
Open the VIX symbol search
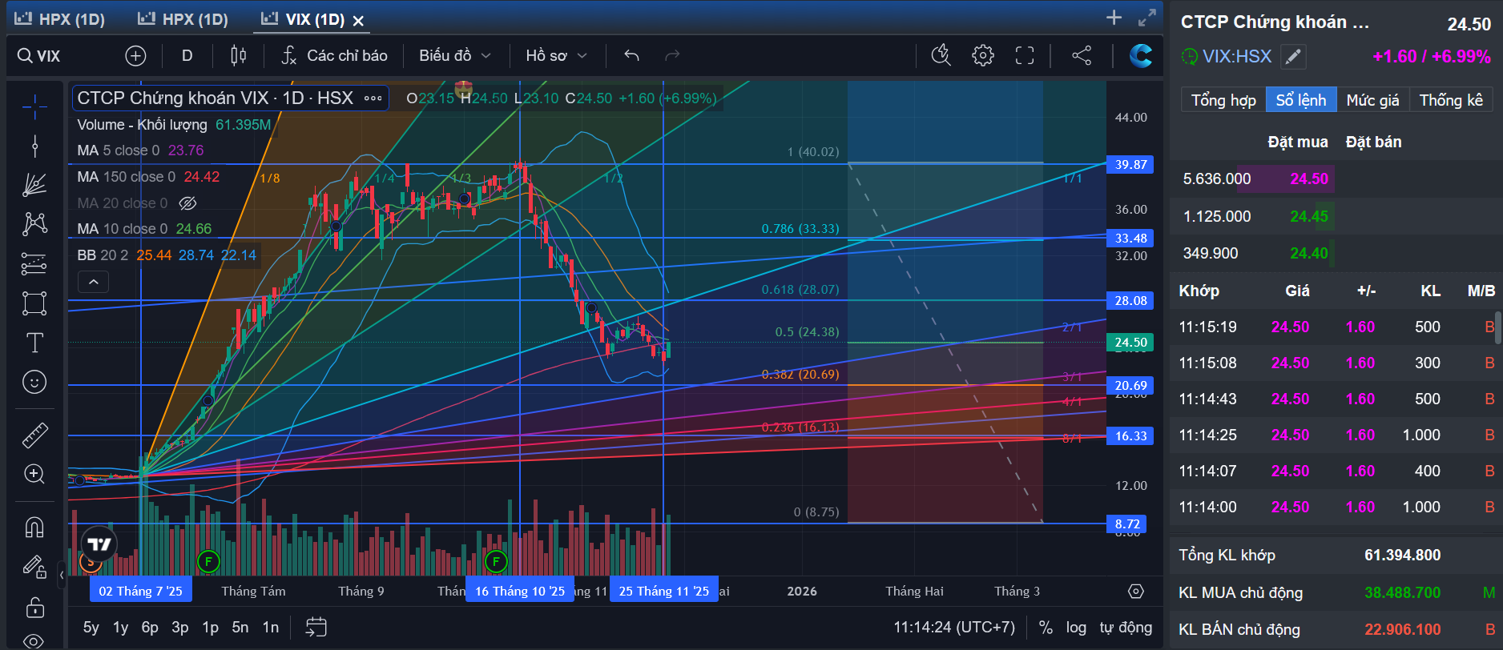coord(39,56)
